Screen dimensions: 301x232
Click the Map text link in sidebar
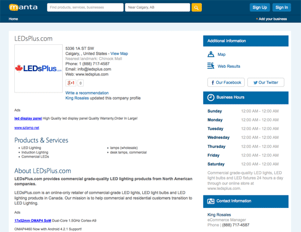[x=221, y=55]
